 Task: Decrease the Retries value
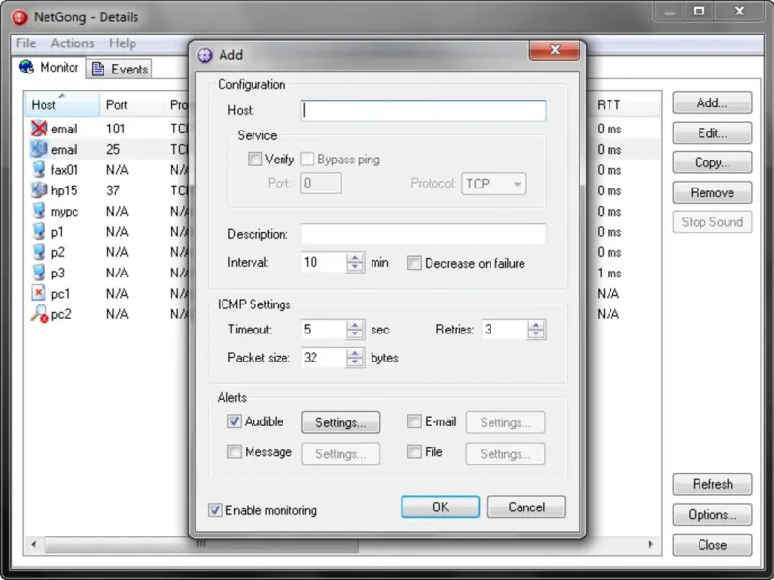point(536,334)
